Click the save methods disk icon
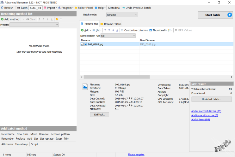Image resolution: width=235 pixels, height=157 pixels. click(61, 19)
